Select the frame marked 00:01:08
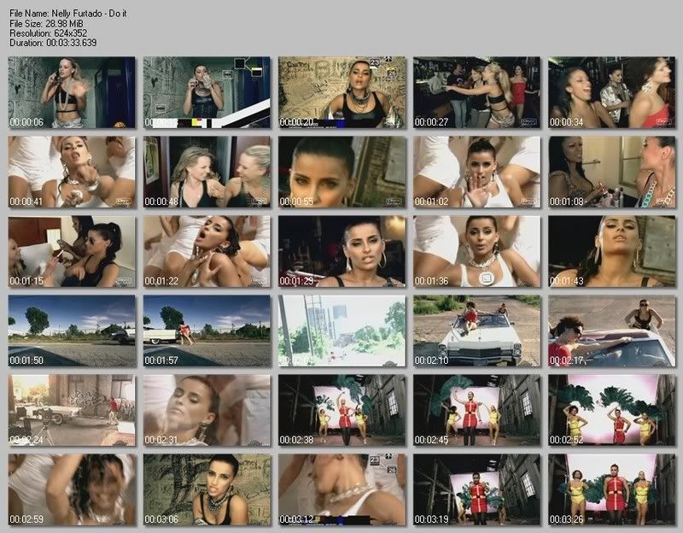Image resolution: width=683 pixels, height=533 pixels. point(612,173)
